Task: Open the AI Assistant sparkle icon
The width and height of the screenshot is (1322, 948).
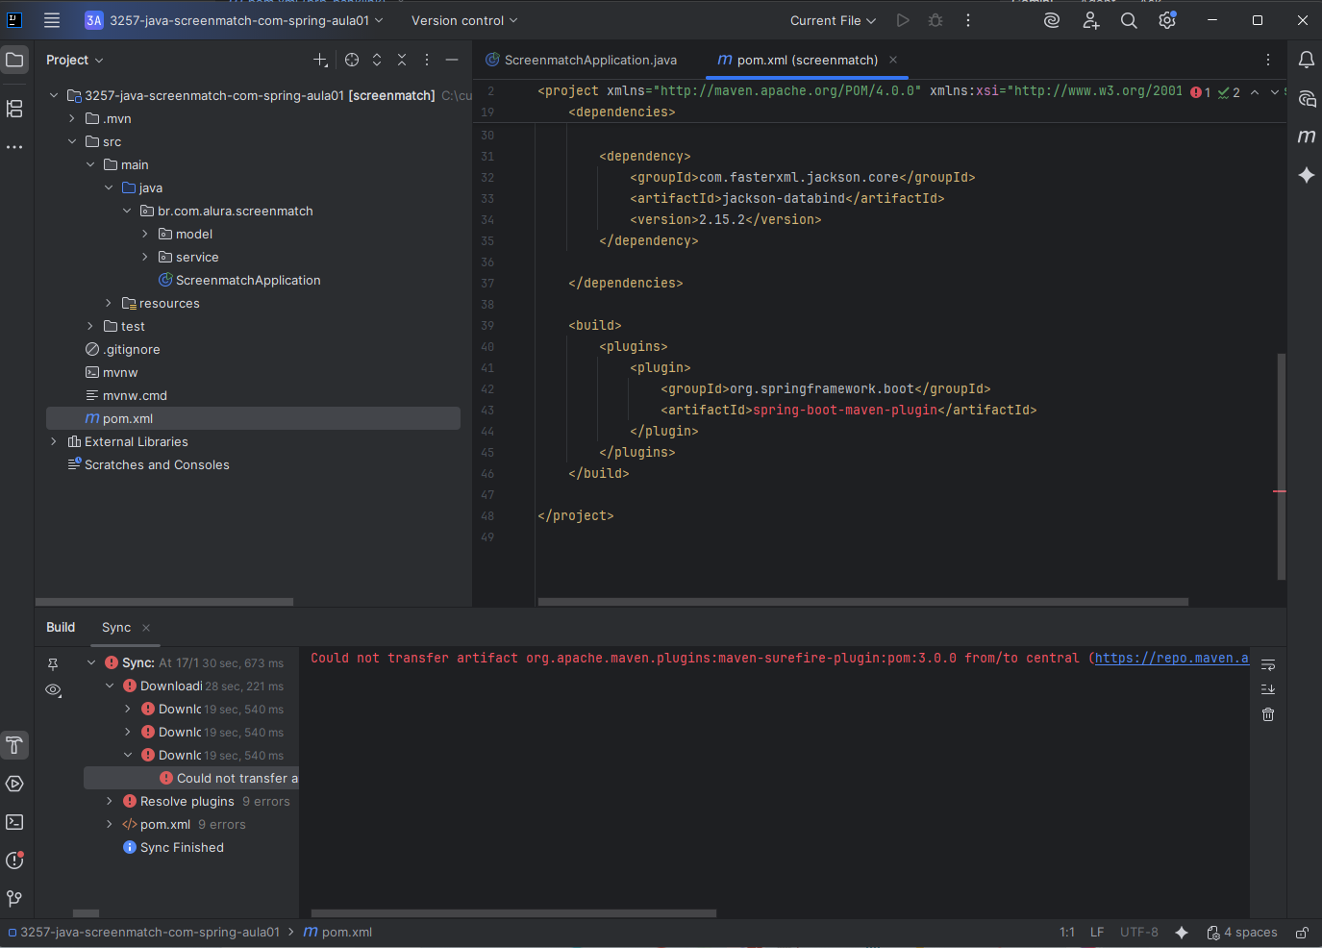Action: click(x=1306, y=175)
